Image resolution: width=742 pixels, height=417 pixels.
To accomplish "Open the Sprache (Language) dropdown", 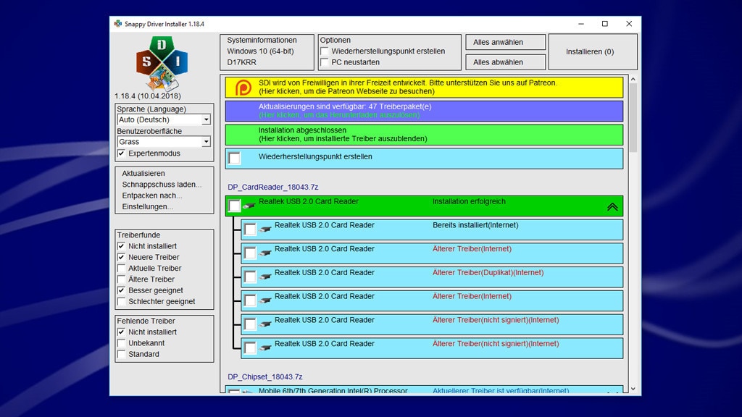I will click(x=164, y=119).
